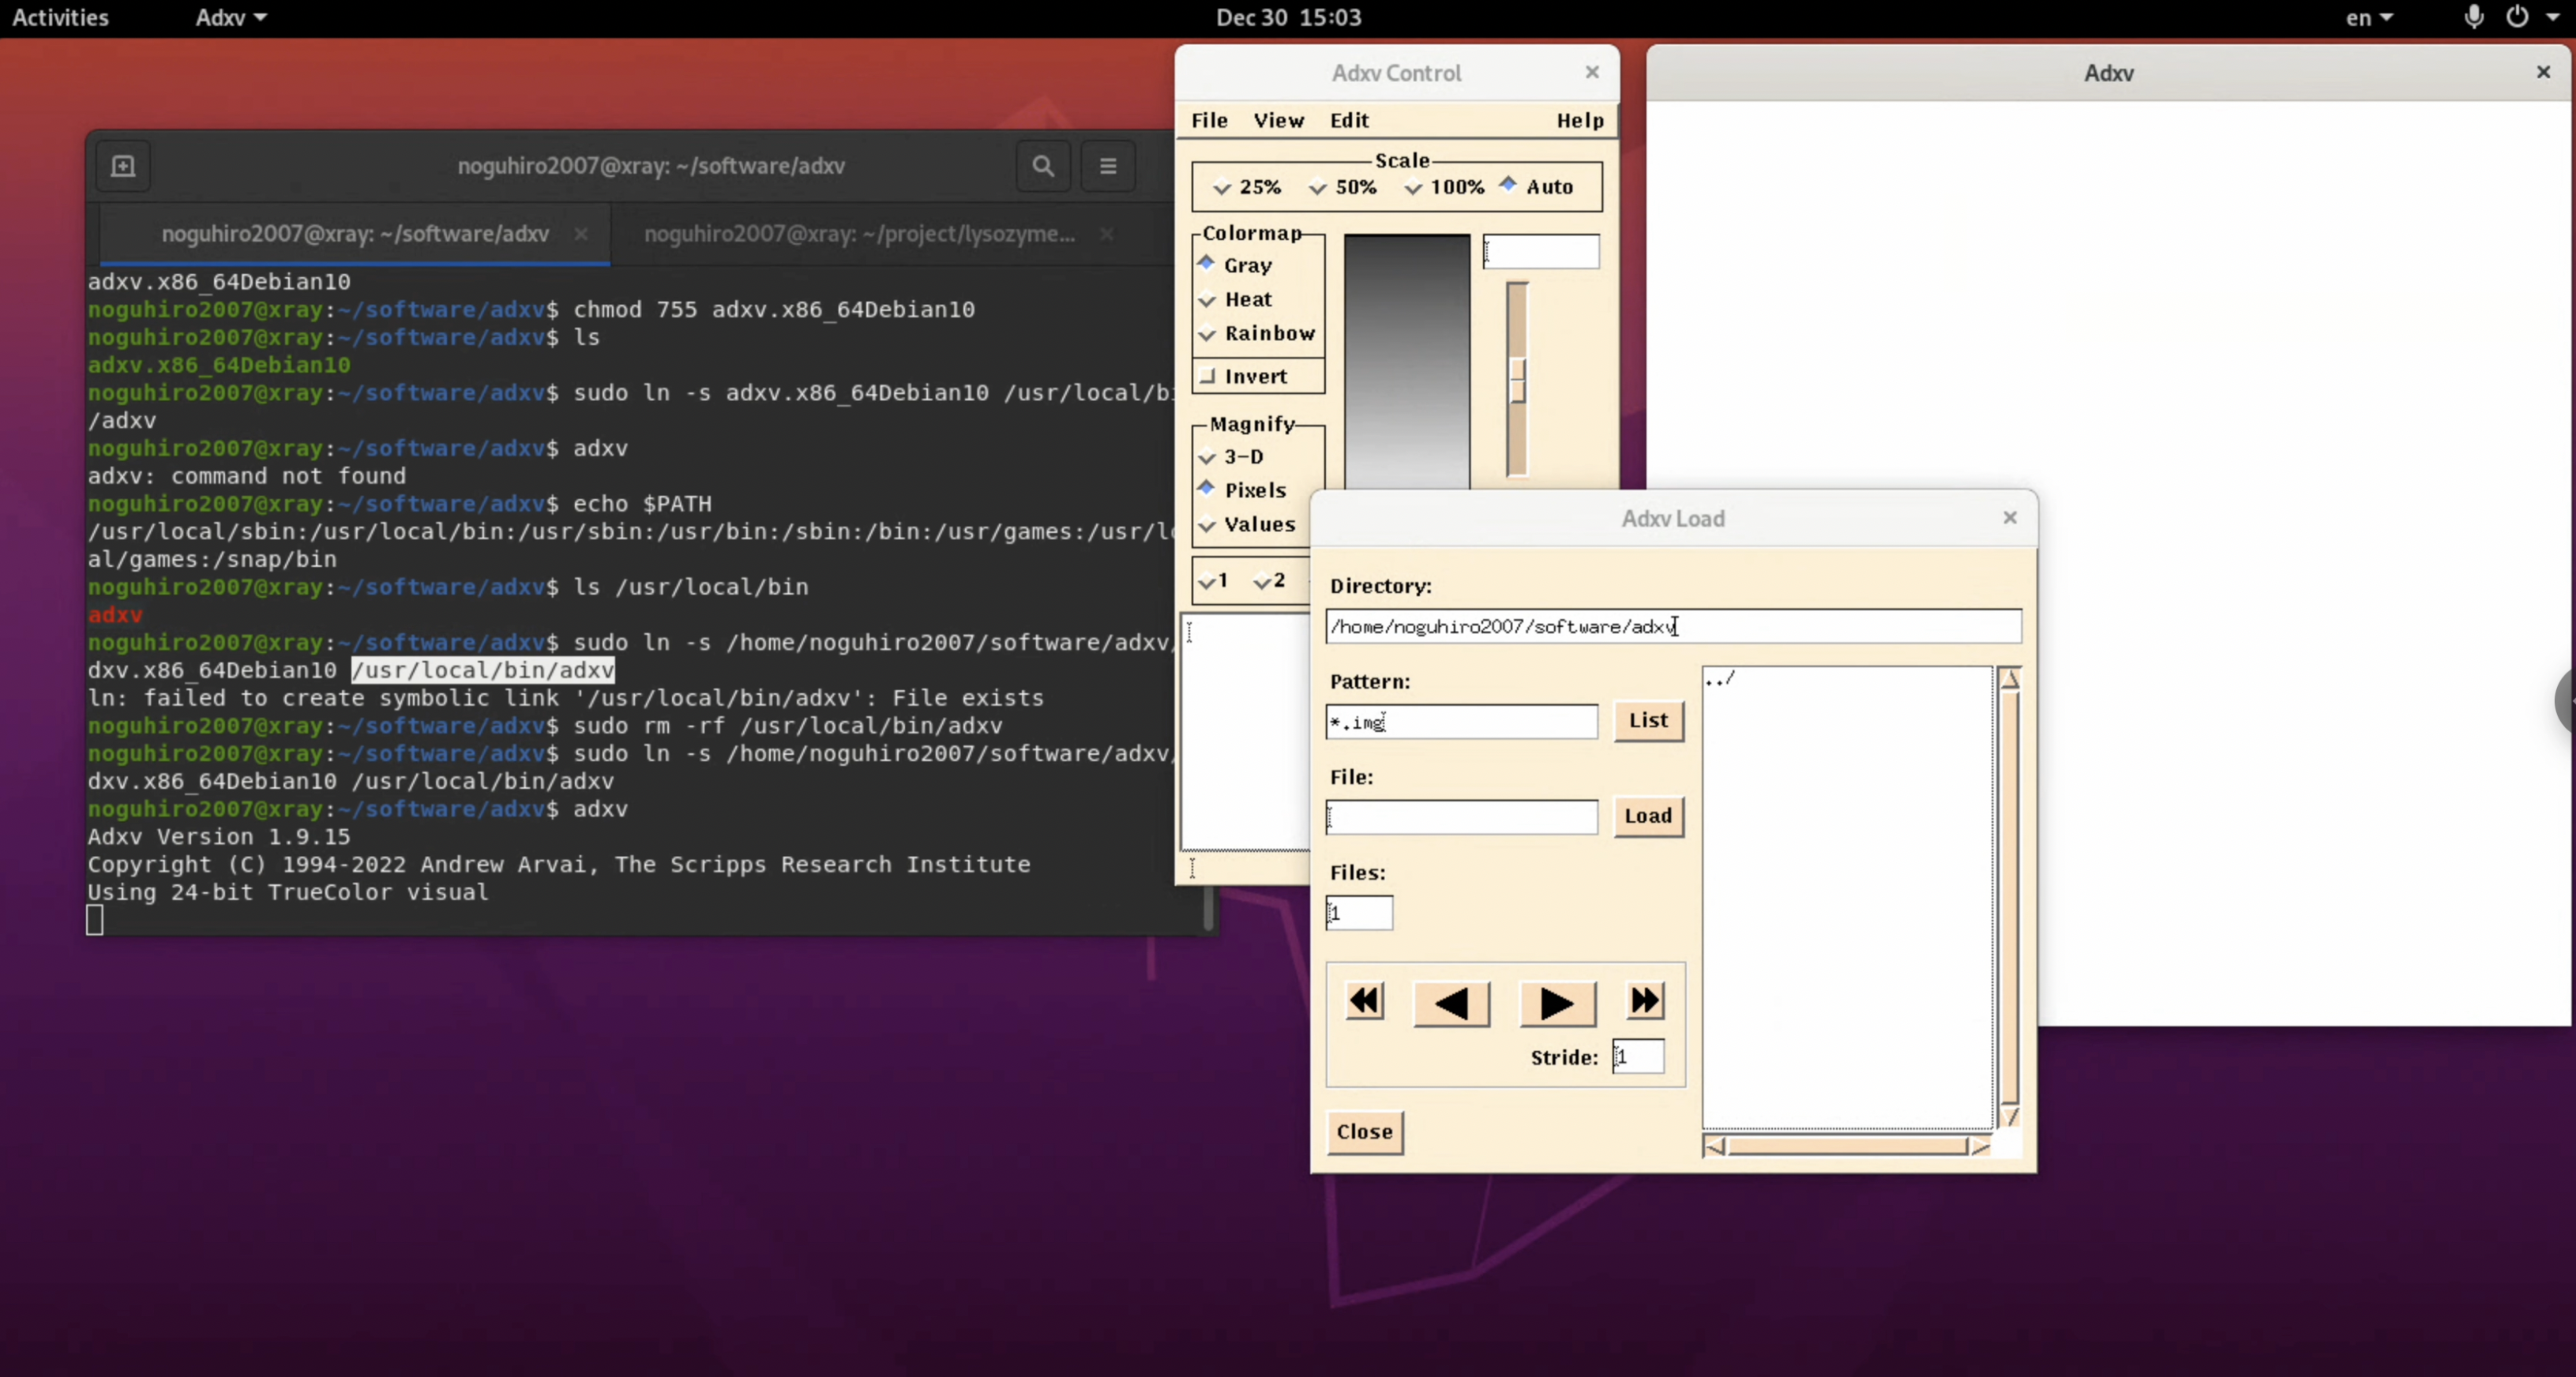Enable the Invert colormap checkbox

[x=1208, y=376]
